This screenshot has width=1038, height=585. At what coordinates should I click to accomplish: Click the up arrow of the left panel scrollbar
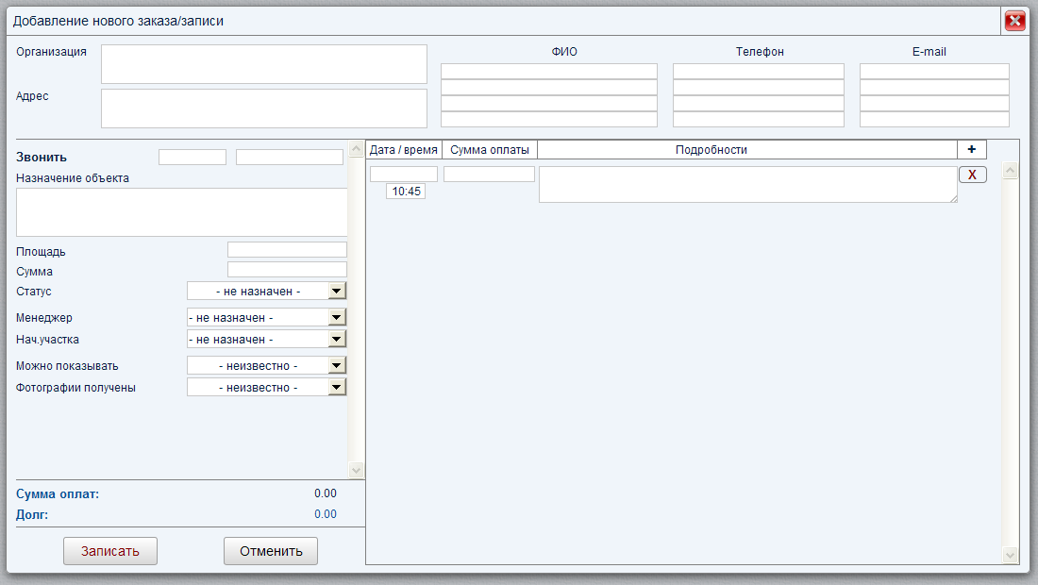point(356,149)
